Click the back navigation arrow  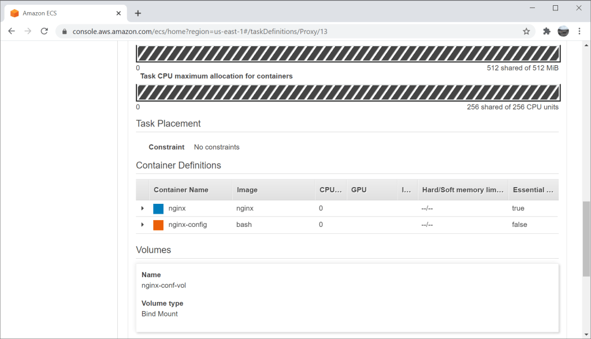pos(12,31)
